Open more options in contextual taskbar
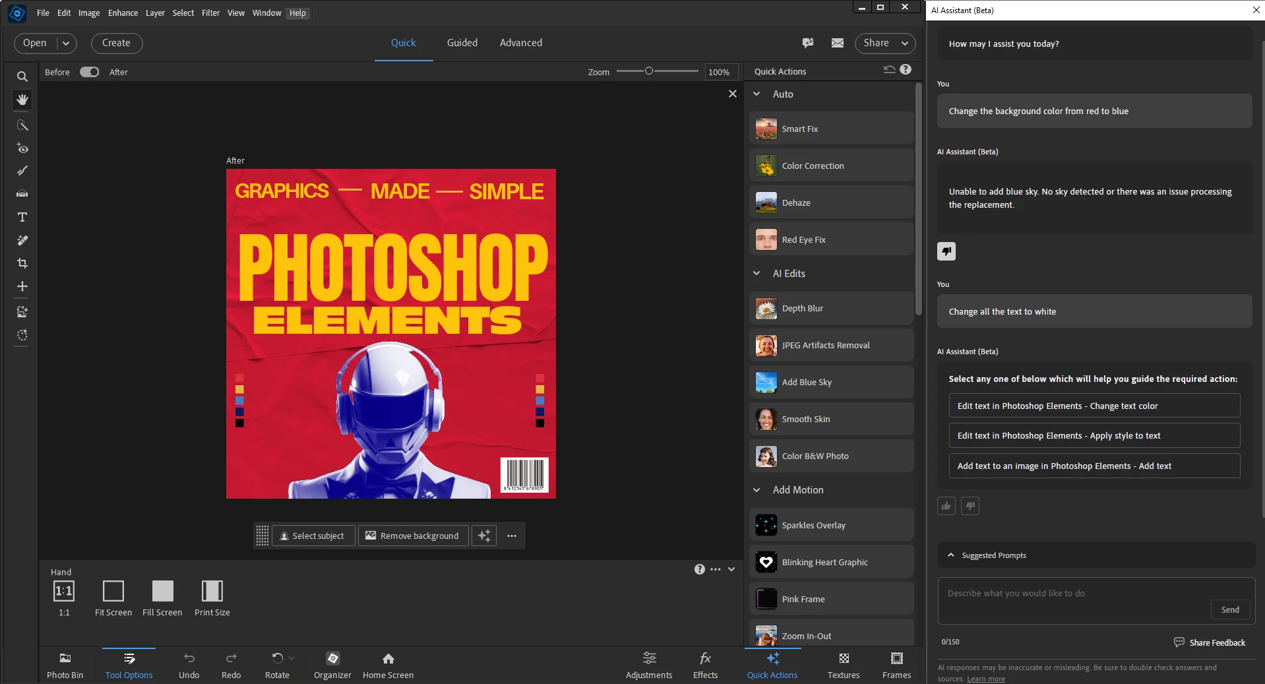Screen dimensions: 1265x684 pyautogui.click(x=512, y=536)
